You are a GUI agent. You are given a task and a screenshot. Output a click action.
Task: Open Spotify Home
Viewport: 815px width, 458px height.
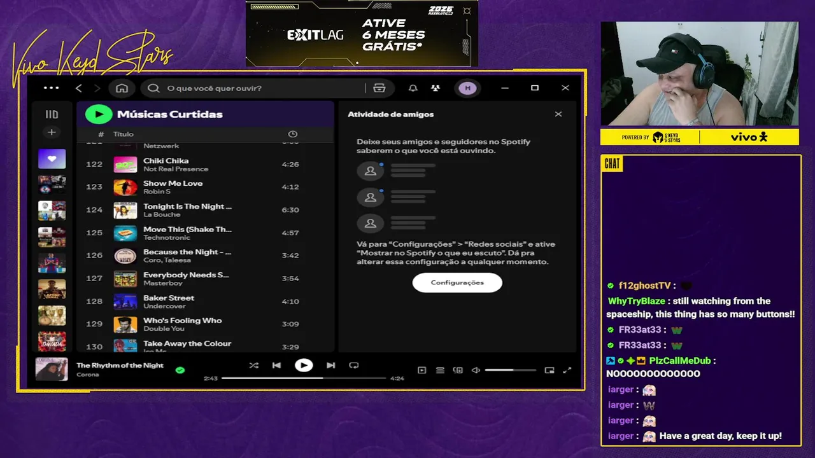coord(122,88)
